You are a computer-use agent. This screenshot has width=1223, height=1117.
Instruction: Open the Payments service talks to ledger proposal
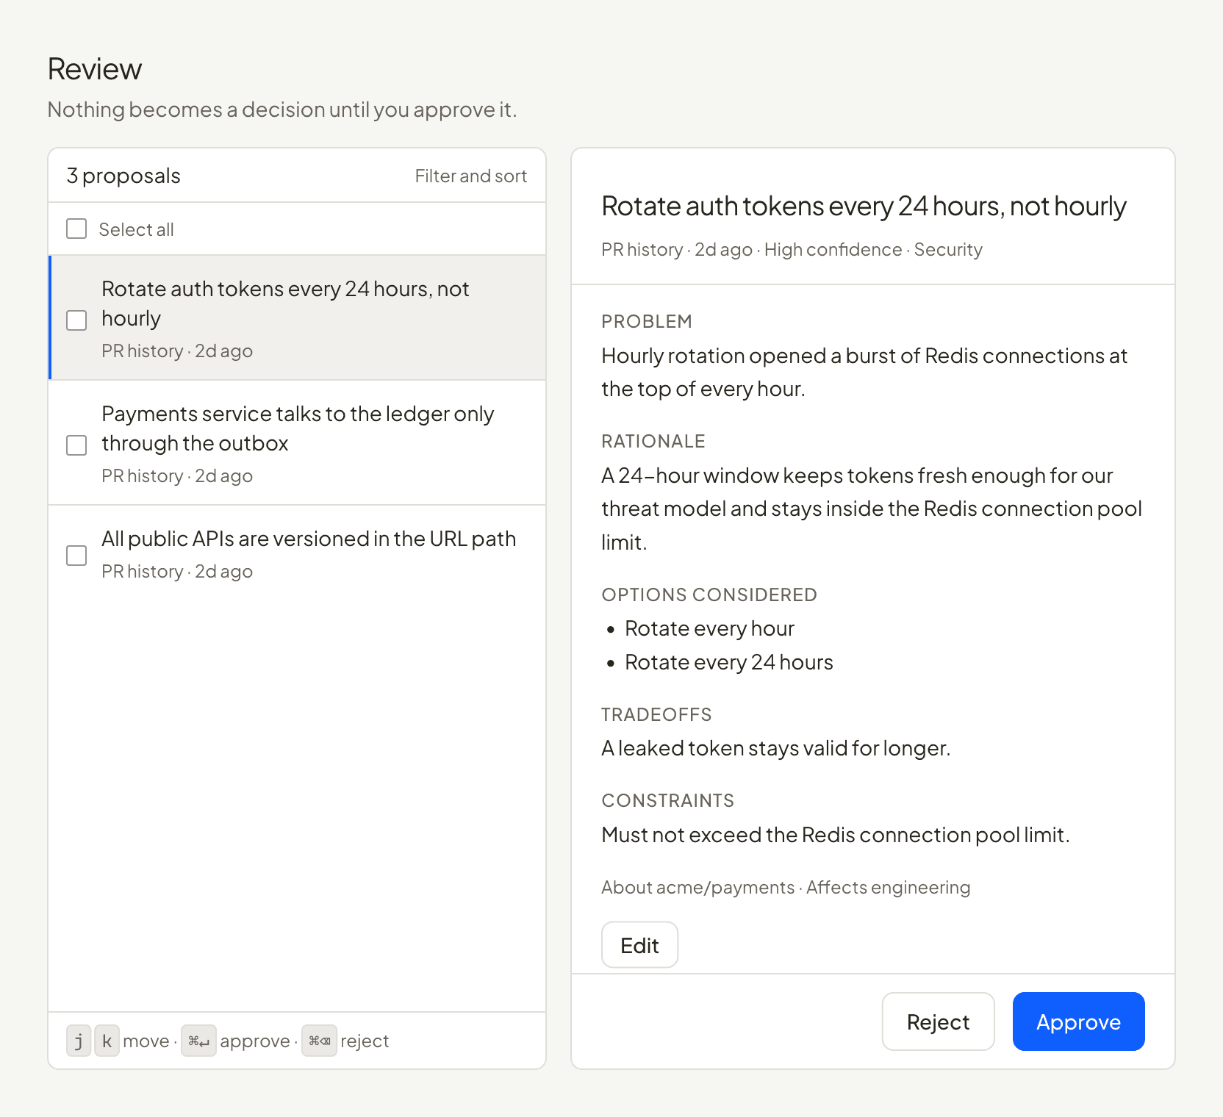tap(297, 443)
